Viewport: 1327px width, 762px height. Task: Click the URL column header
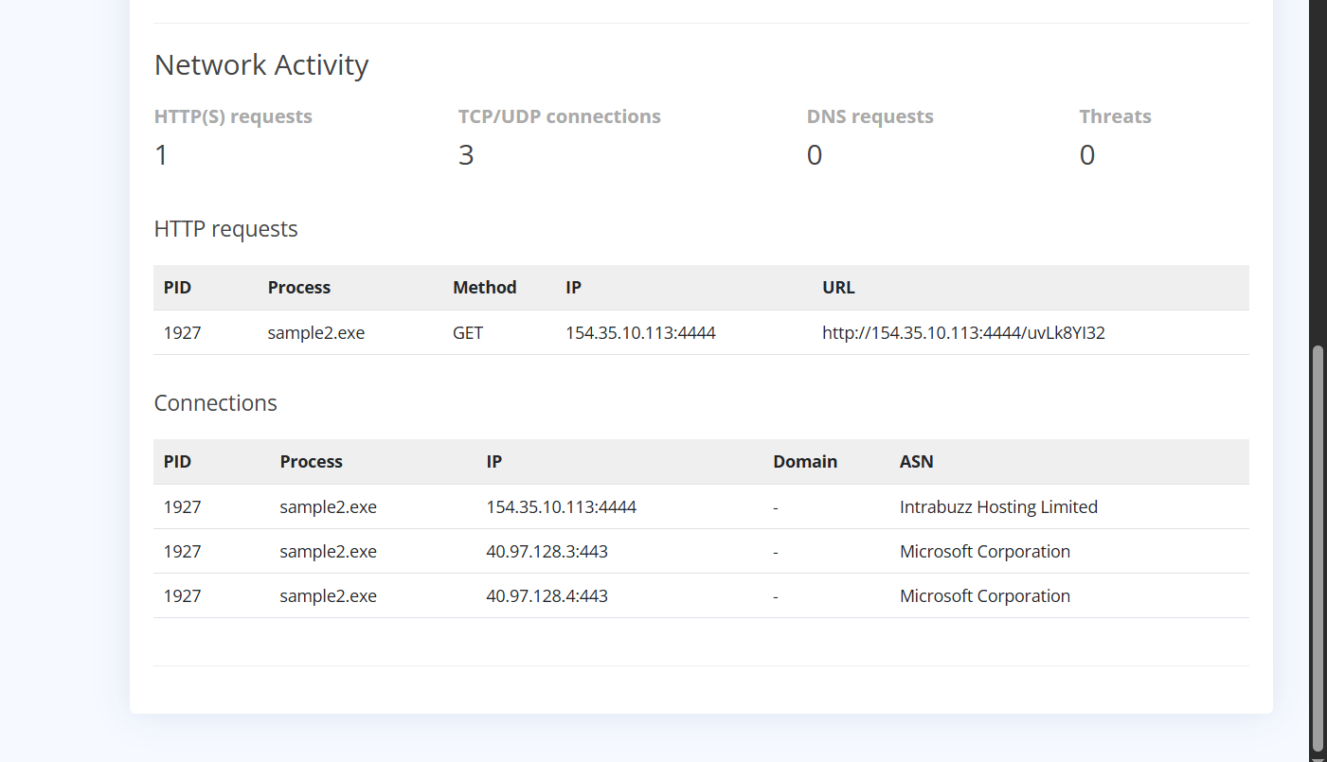[x=838, y=287]
